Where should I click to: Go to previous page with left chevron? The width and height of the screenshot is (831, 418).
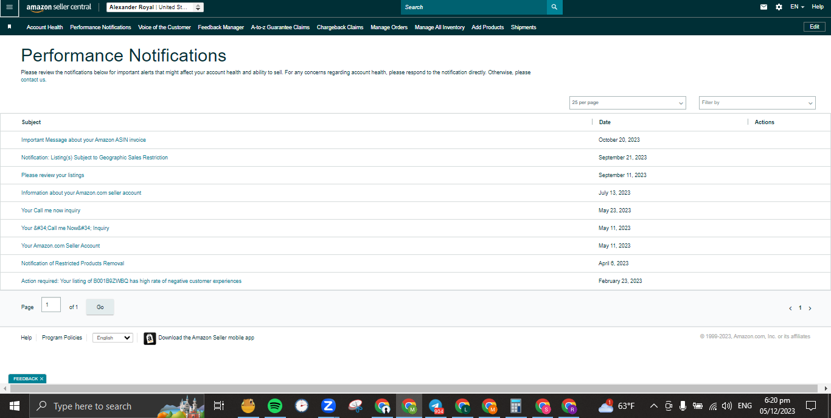[790, 308]
